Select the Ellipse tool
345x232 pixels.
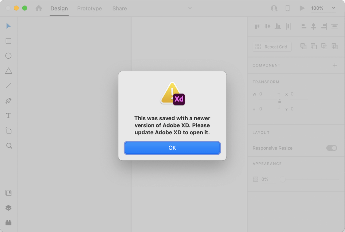(8, 56)
